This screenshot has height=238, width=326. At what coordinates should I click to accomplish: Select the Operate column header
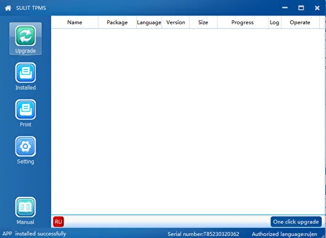point(300,22)
